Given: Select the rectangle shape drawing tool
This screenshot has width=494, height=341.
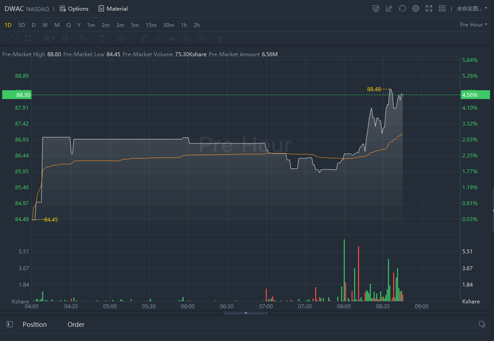Looking at the screenshot, I should coord(28,38).
